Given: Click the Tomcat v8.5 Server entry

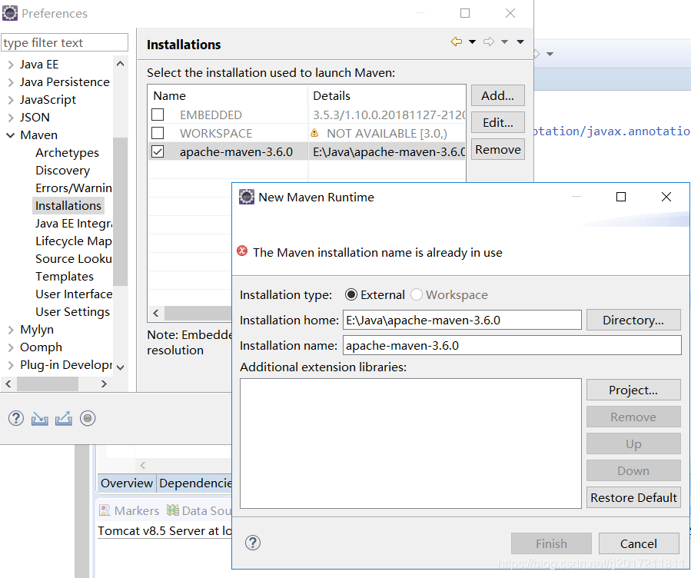Looking at the screenshot, I should coord(164,530).
